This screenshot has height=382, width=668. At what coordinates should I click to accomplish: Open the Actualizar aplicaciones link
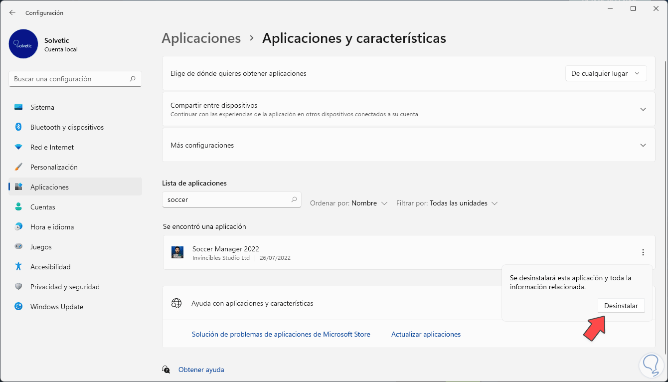[426, 334]
